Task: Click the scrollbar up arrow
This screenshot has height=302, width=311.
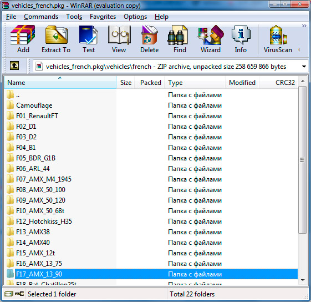Action: pyautogui.click(x=303, y=81)
